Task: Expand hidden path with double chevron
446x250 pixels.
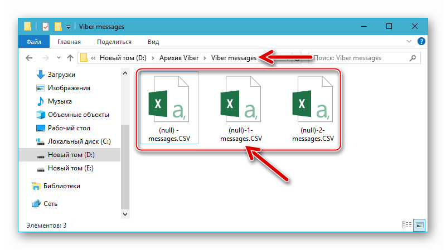Action: (x=93, y=58)
